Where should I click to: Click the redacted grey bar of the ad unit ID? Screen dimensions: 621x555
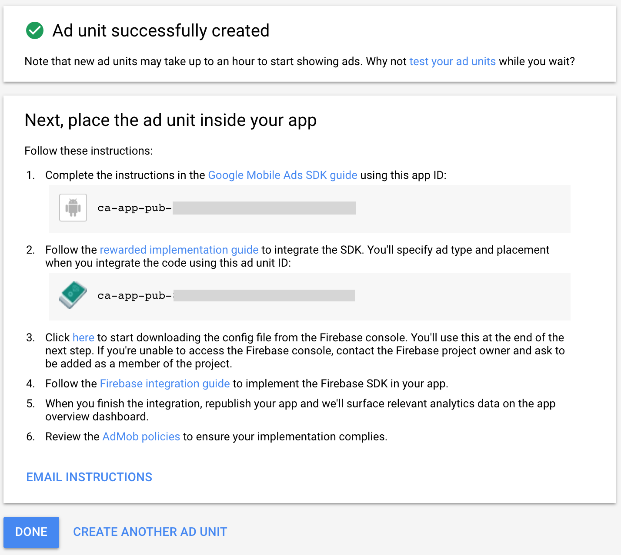pos(264,296)
